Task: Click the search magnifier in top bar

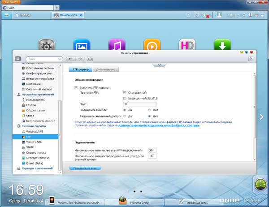Action: [x=244, y=15]
